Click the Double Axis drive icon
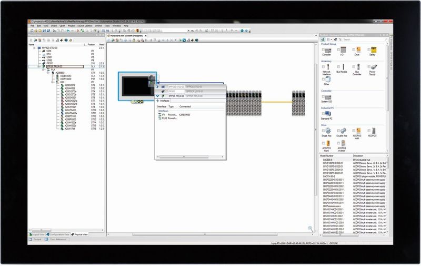421x266 pixels. (343, 131)
